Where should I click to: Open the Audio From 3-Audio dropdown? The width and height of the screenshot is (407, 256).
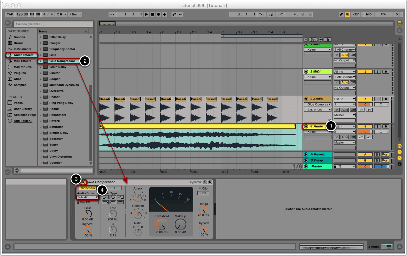88,197
